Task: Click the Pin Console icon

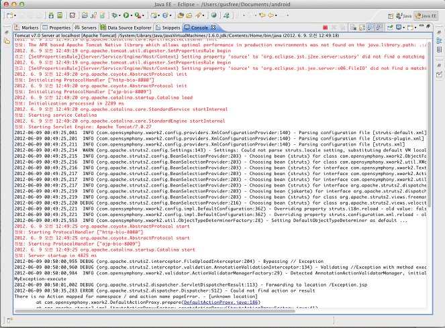Action: coord(390,28)
